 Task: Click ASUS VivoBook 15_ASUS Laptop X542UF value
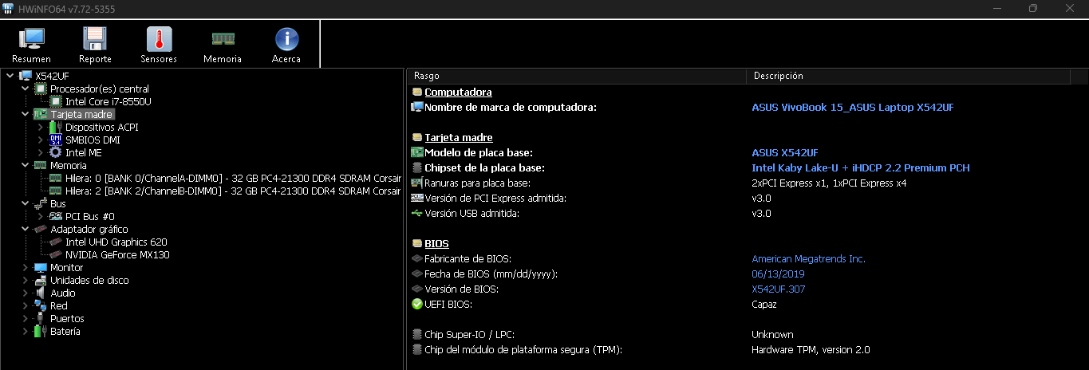point(853,107)
